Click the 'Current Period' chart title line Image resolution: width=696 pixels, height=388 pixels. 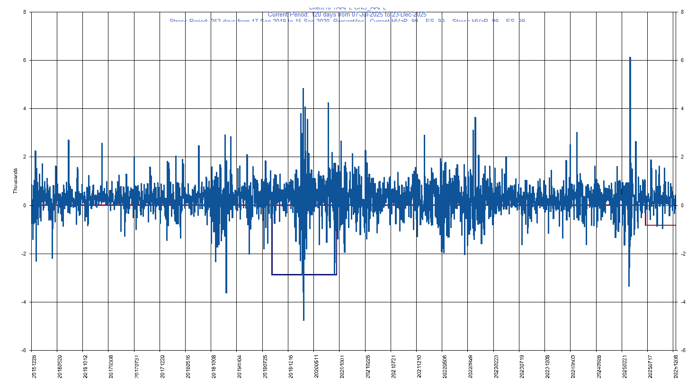(347, 15)
